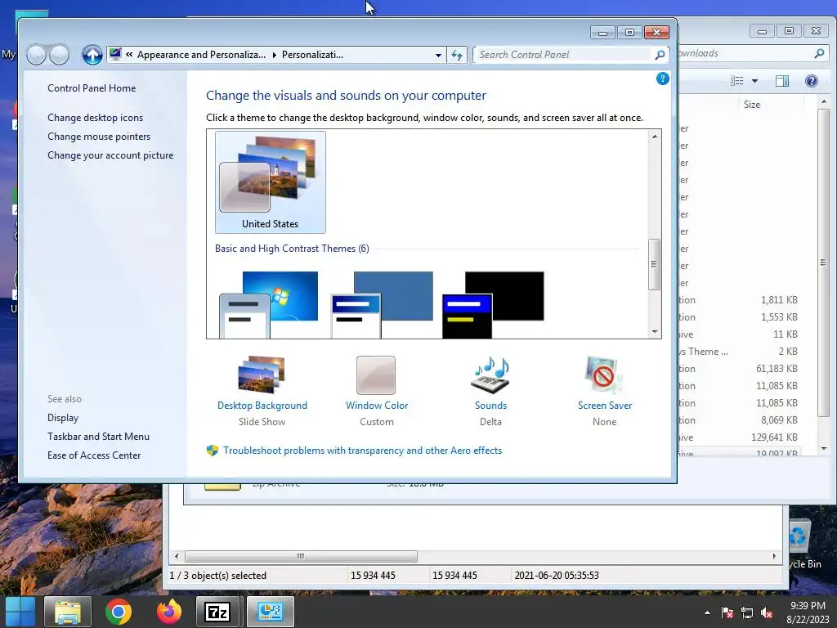Click the Window Color text link
Viewport: 837px width, 628px height.
377,406
